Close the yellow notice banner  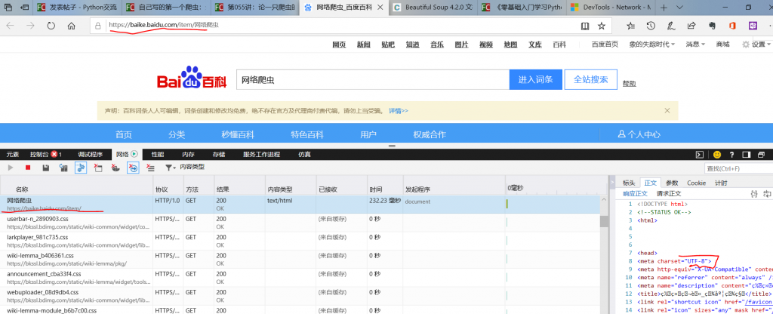[667, 110]
